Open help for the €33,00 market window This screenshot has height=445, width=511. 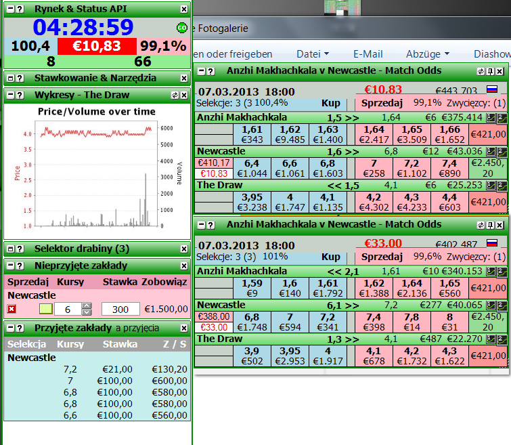click(x=211, y=225)
